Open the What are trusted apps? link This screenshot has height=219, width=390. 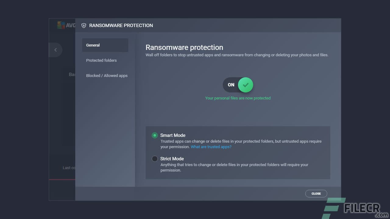click(211, 147)
